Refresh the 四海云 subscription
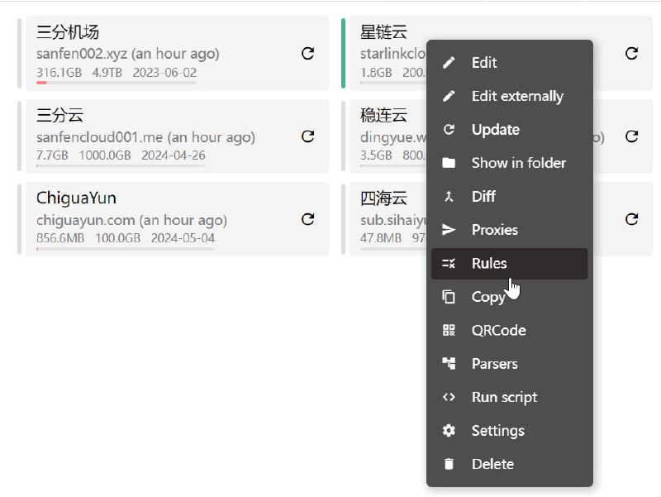The width and height of the screenshot is (661, 497). [632, 219]
